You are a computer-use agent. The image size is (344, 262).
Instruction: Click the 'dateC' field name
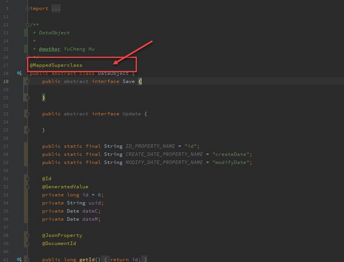point(90,211)
